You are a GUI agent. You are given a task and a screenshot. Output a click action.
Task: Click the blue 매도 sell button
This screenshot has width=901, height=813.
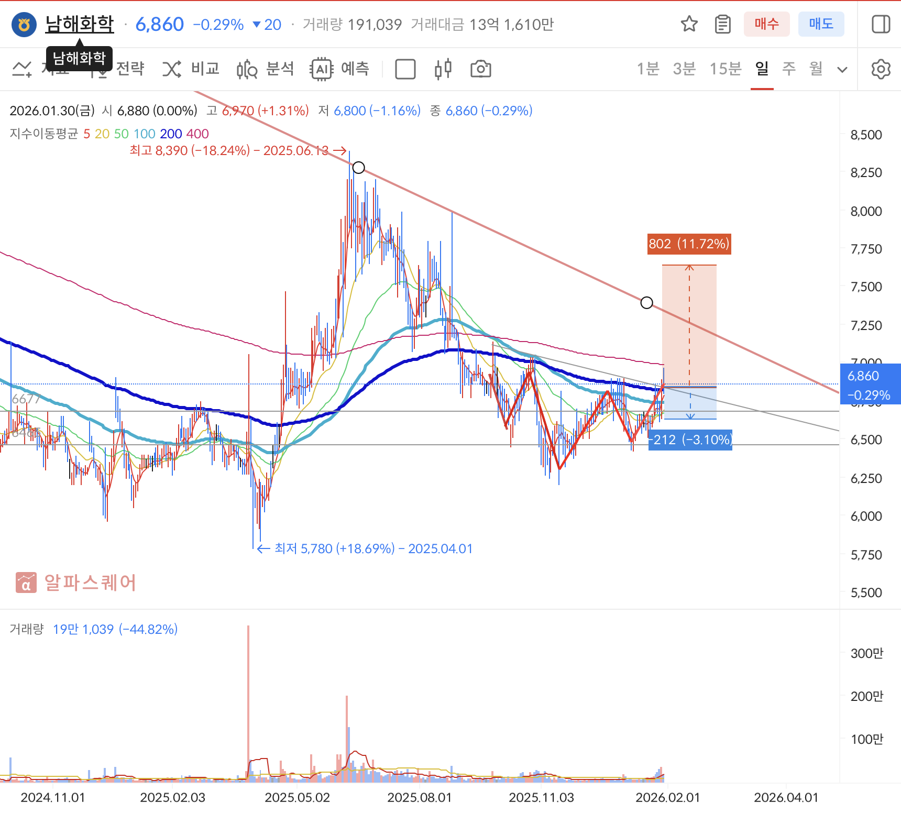(x=821, y=24)
